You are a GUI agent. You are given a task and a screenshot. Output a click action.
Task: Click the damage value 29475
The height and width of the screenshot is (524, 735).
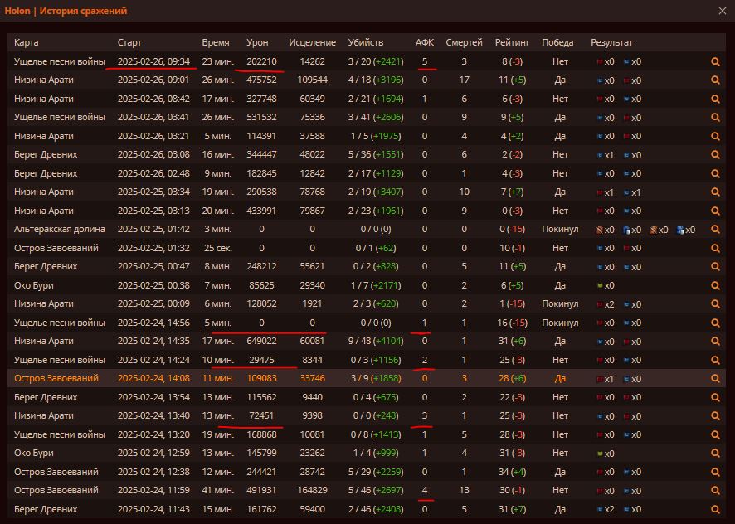261,360
